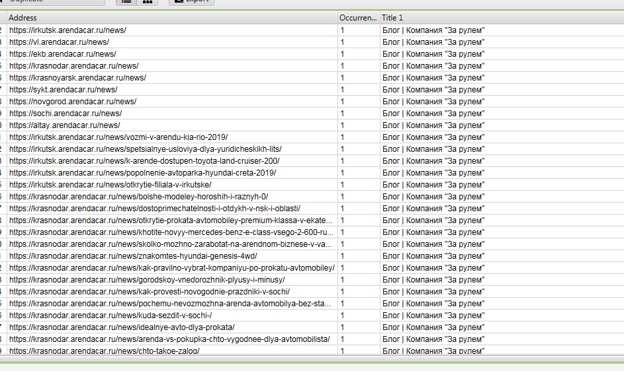Select the otkrytie-filiala-v-irkutske URL
This screenshot has height=371, width=624.
coord(111,185)
